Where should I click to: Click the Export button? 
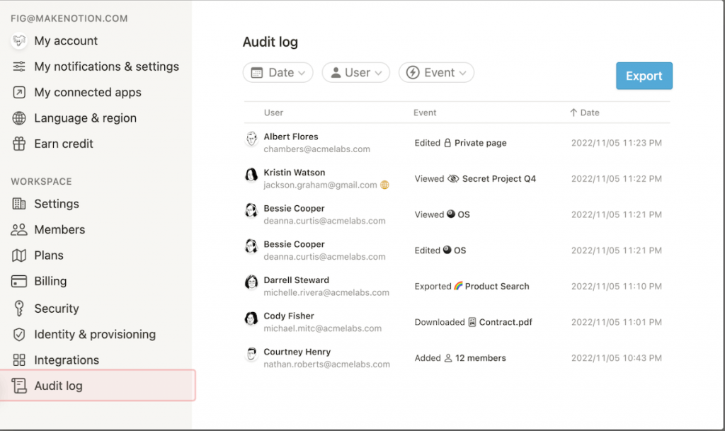click(644, 76)
